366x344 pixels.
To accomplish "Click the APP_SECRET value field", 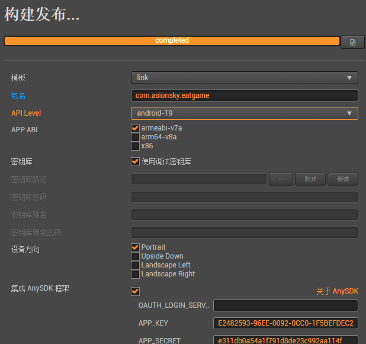I will tap(285, 340).
